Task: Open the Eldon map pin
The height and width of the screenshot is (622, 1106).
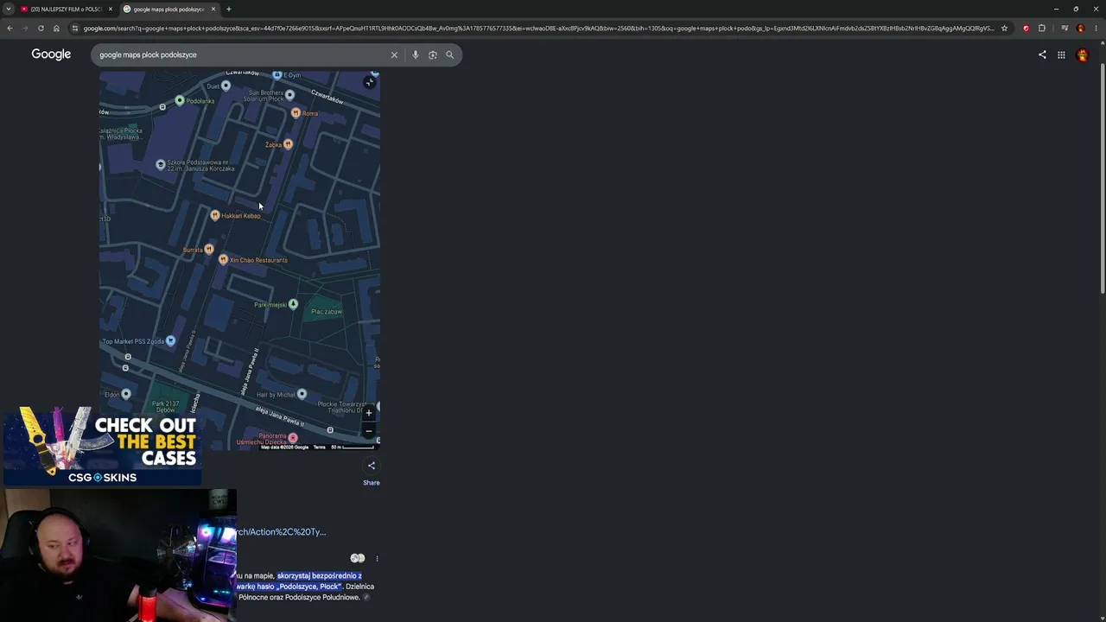Action: tap(126, 394)
